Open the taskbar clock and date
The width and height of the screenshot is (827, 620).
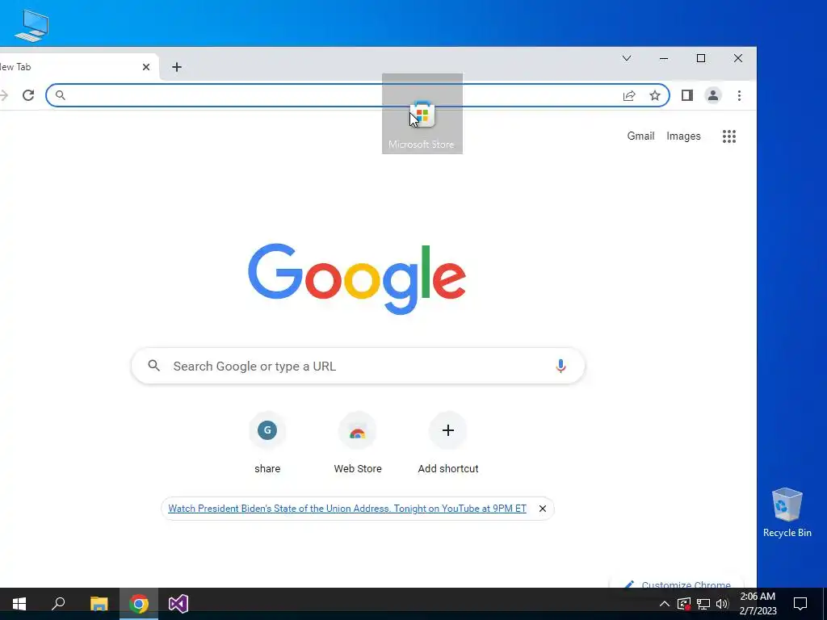coord(758,604)
